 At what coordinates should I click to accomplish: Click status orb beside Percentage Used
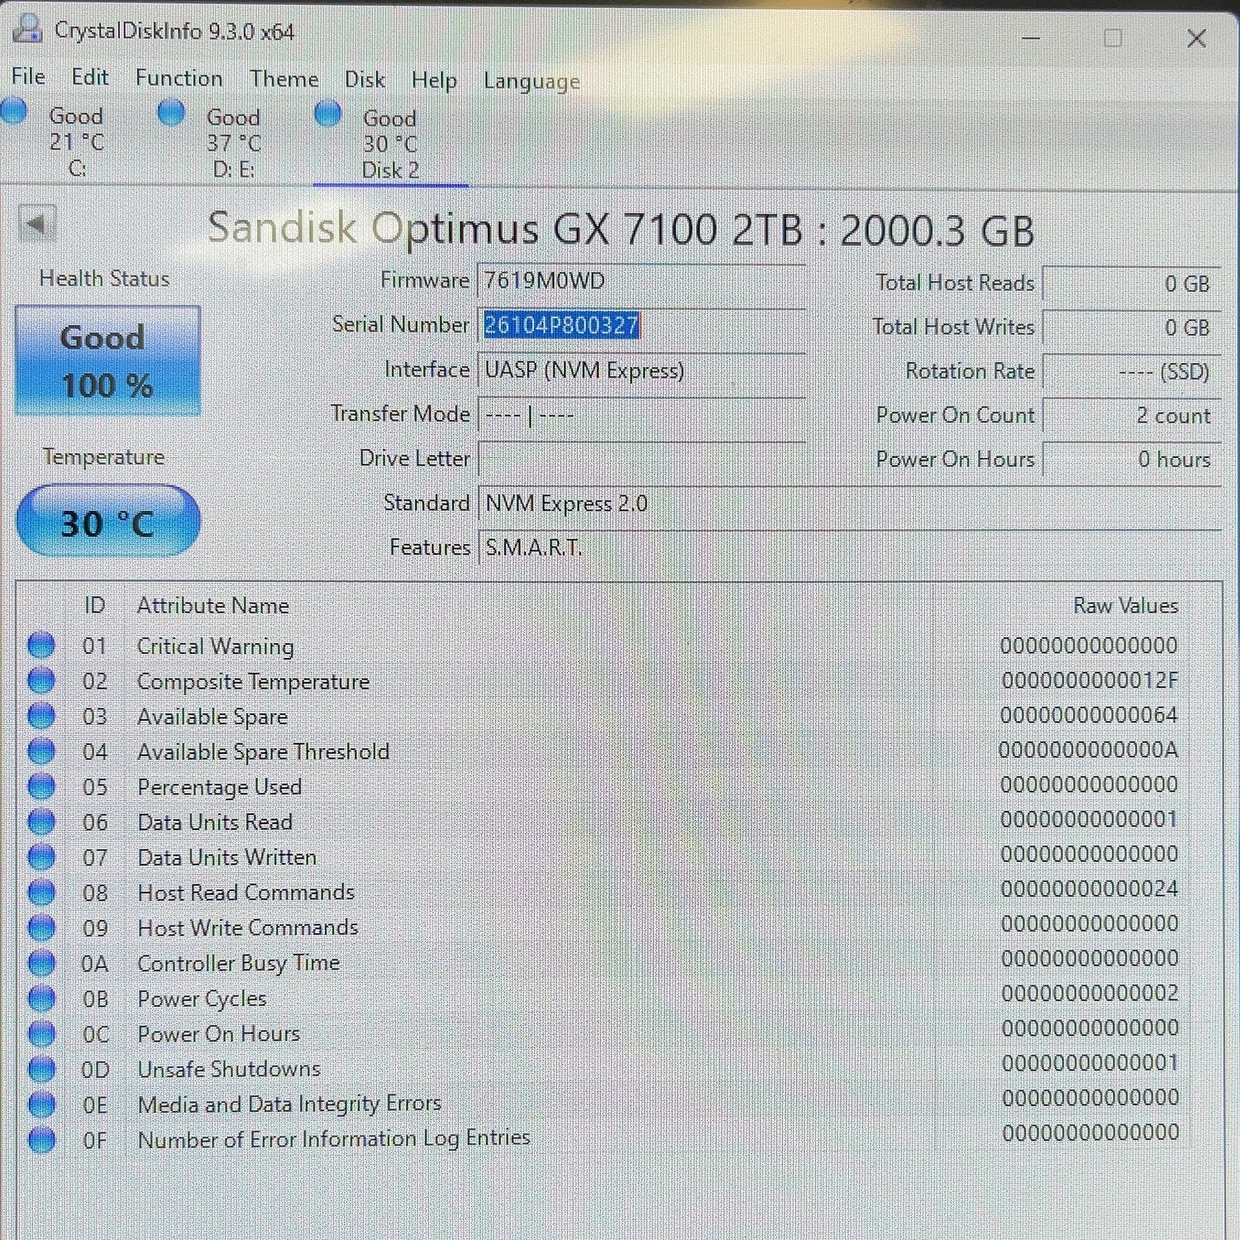41,785
